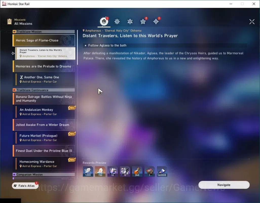The image size is (260, 203).
Task: Close the Honkai: Star Rail window
Action: 254,4
